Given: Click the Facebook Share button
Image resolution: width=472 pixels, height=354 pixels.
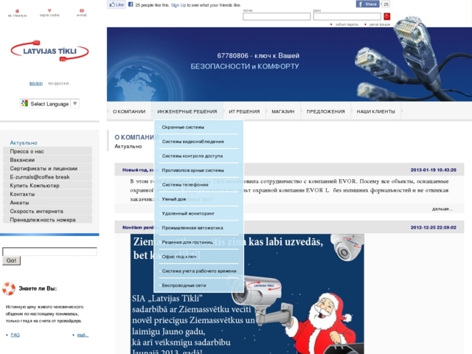Looking at the screenshot, I should pyautogui.click(x=367, y=4).
